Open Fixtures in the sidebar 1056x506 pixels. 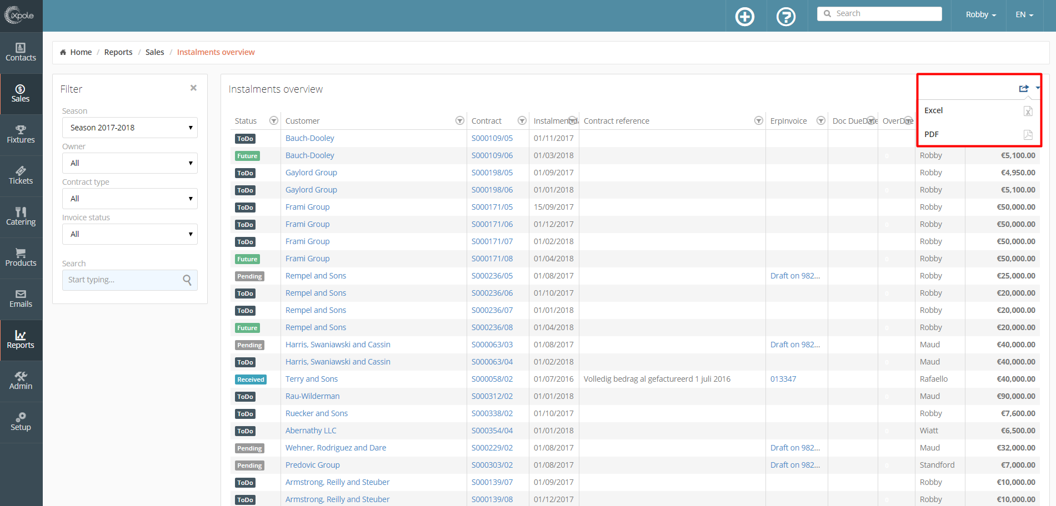[x=21, y=135]
